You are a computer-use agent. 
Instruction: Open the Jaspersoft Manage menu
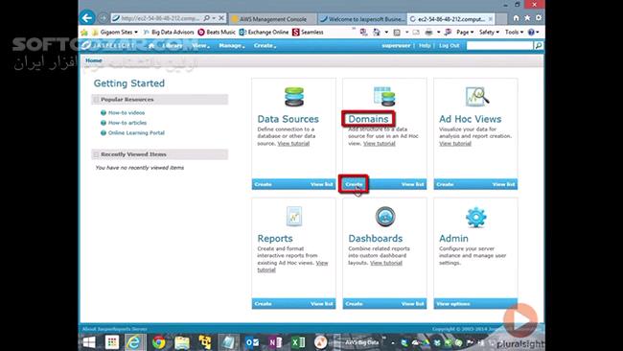coord(231,46)
